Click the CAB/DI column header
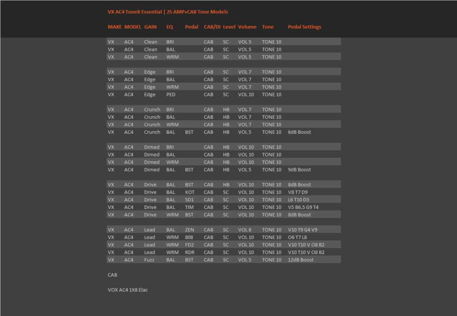 212,27
